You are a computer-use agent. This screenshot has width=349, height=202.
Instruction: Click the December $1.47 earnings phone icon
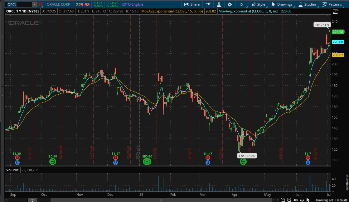(x=115, y=158)
